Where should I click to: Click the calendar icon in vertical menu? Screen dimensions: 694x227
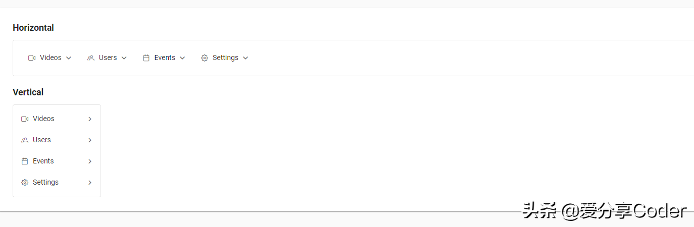coord(25,161)
